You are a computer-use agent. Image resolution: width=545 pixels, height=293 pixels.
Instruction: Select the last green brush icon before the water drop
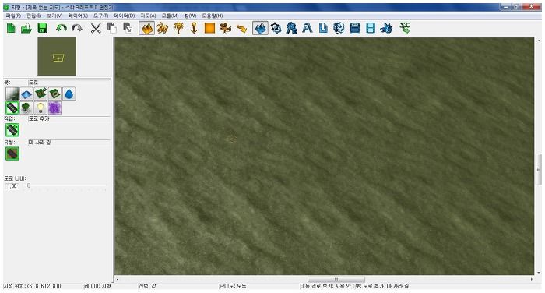pyautogui.click(x=55, y=94)
